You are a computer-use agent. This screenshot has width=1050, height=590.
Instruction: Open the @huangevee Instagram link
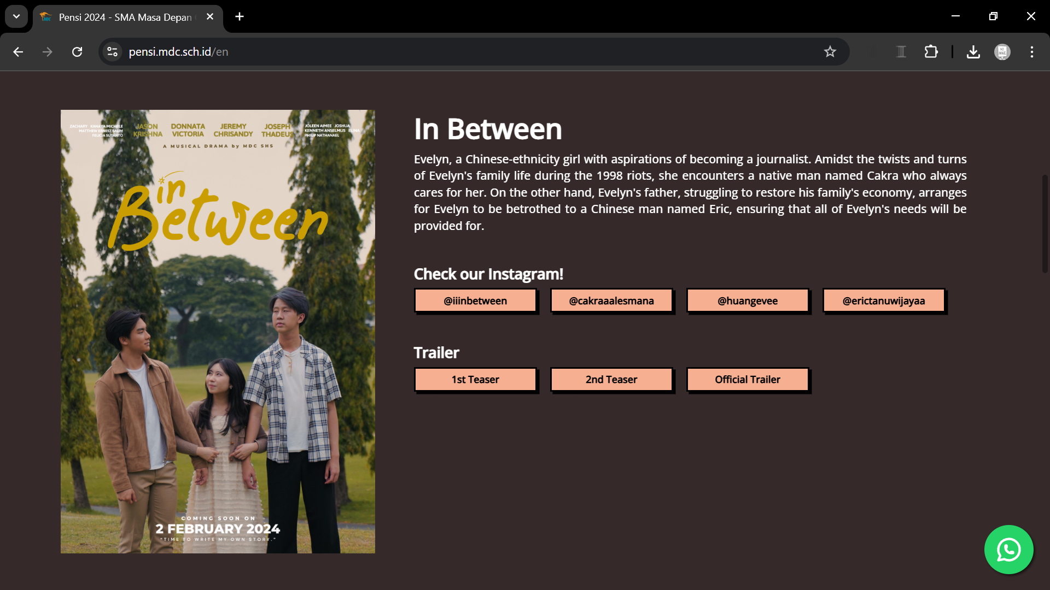click(x=748, y=300)
